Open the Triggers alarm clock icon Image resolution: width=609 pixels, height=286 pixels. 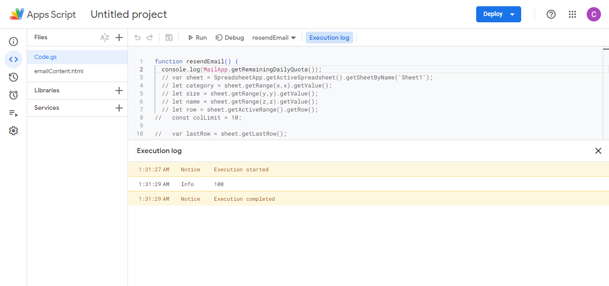coord(13,95)
